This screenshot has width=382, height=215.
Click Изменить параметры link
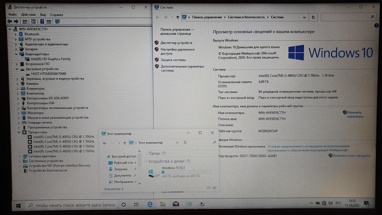(355, 115)
